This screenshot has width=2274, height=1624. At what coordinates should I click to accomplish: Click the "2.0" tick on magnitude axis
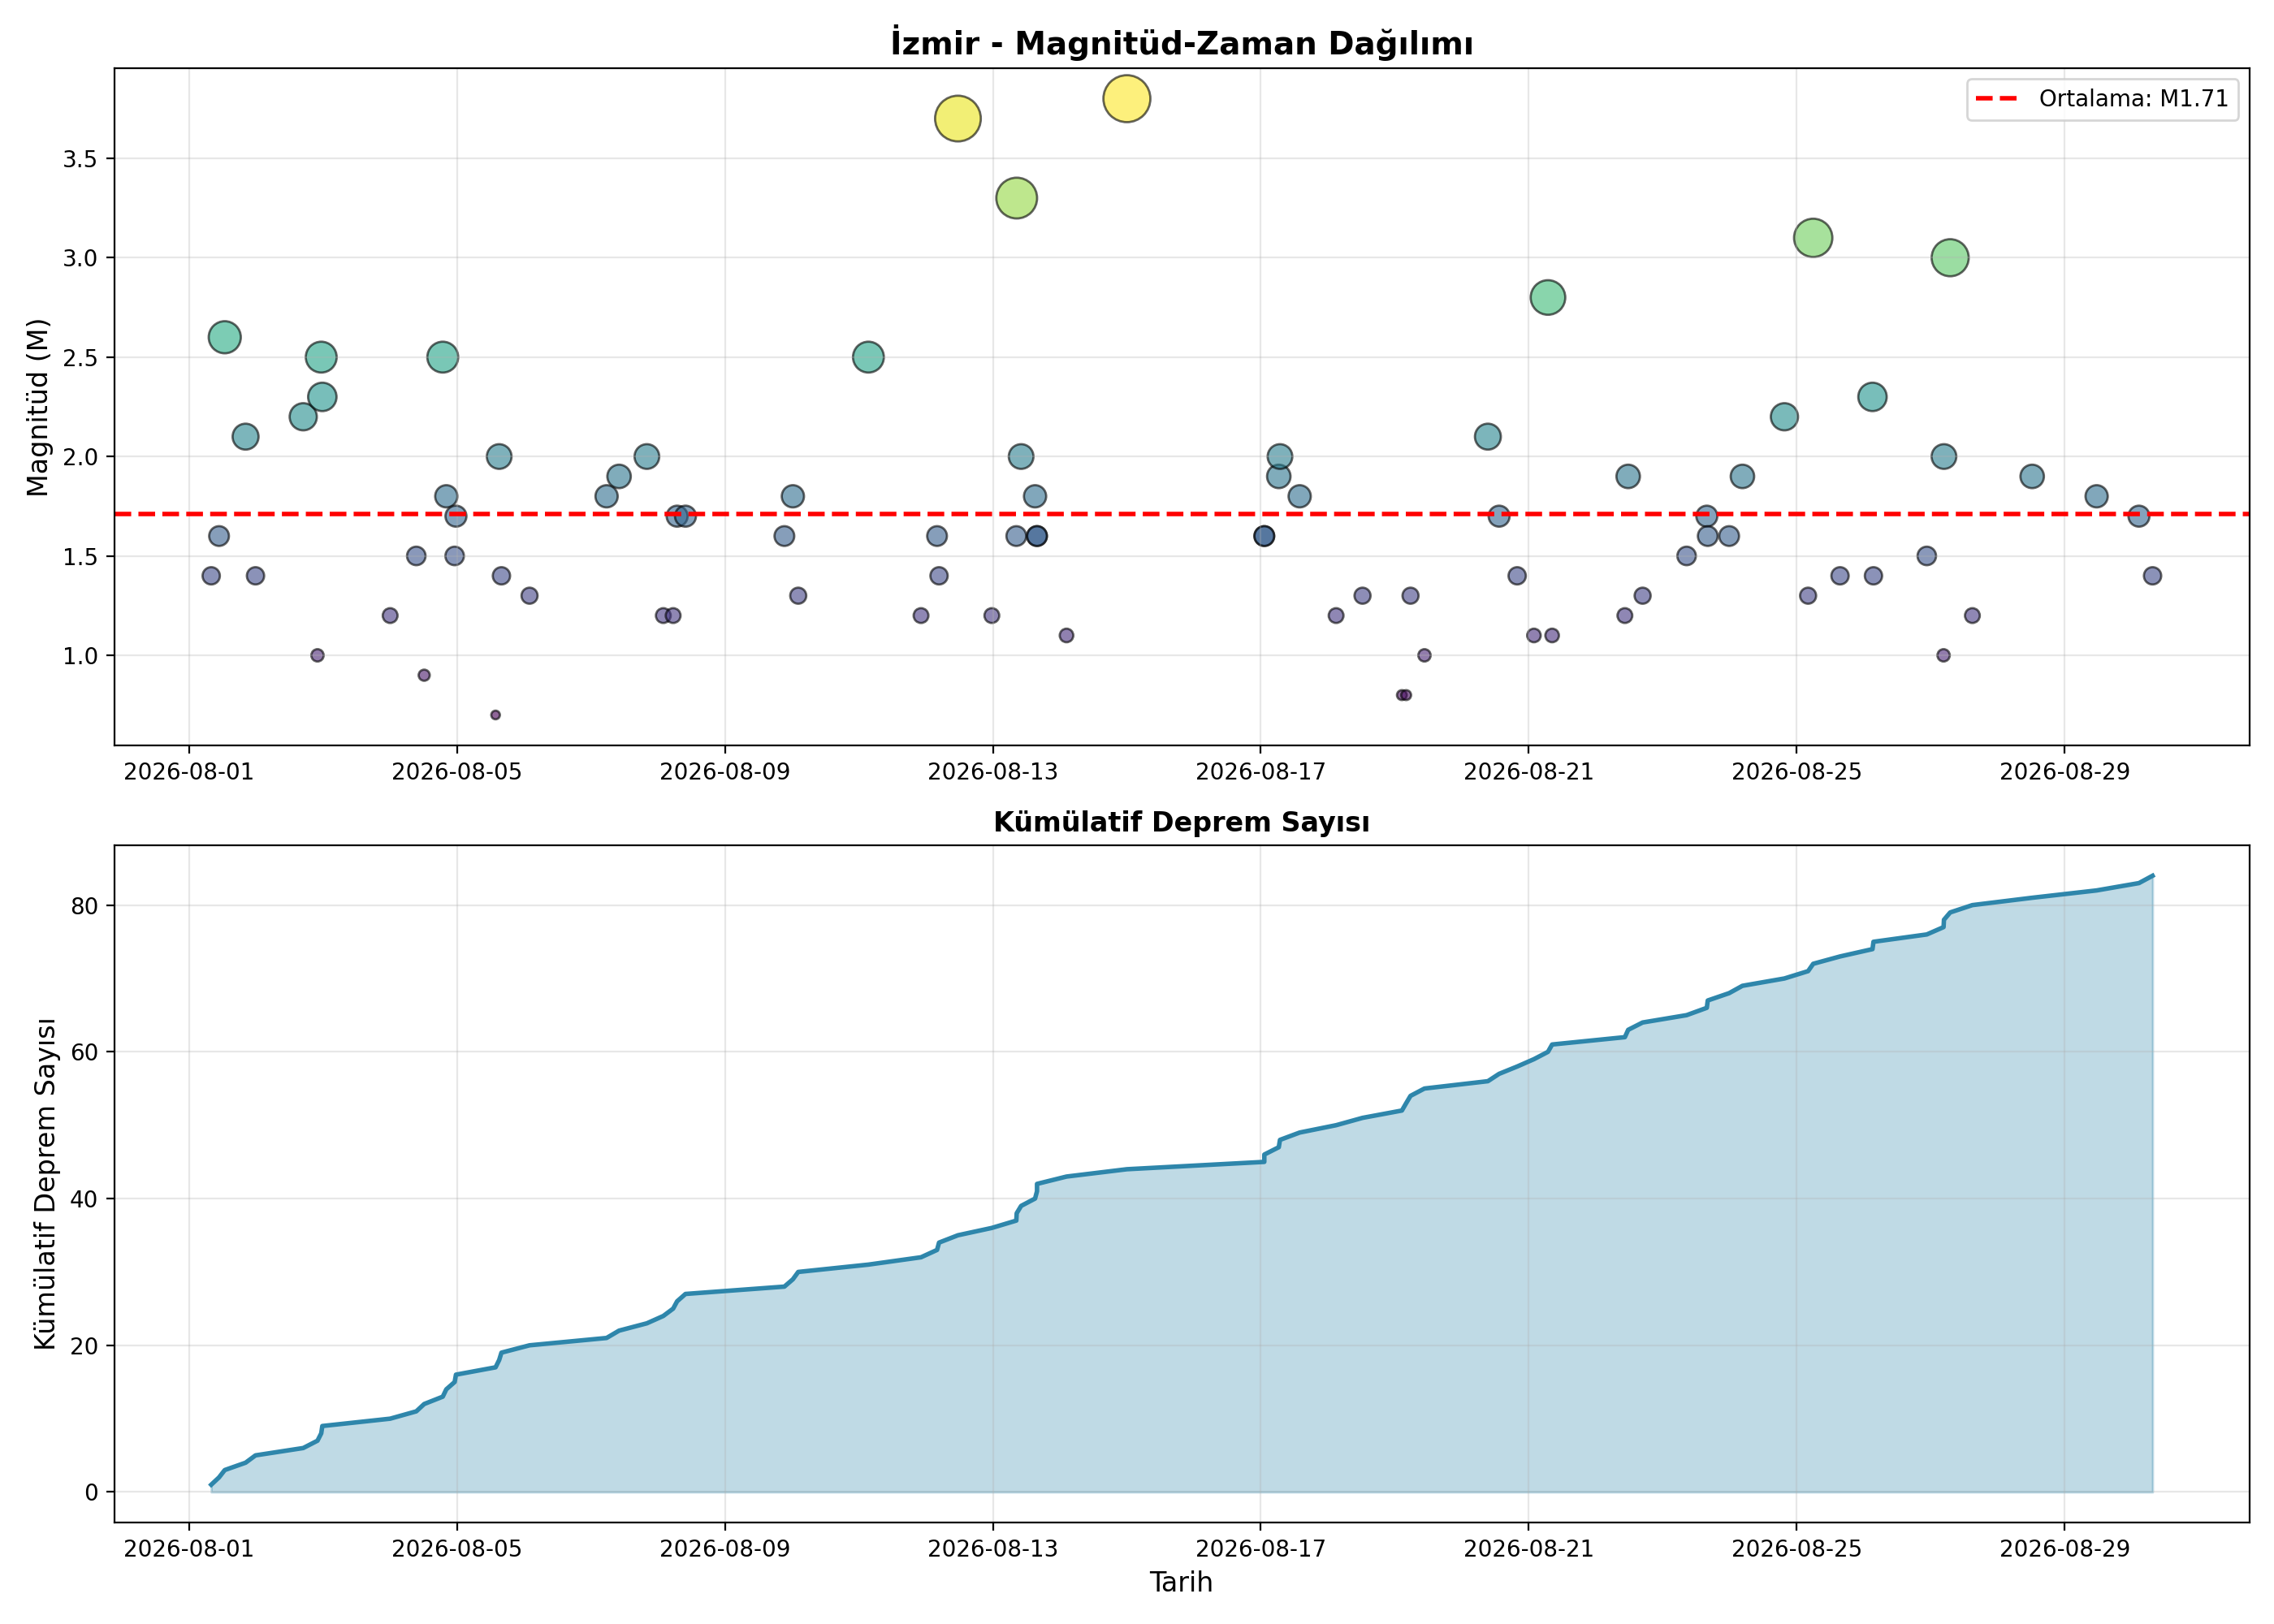point(81,457)
